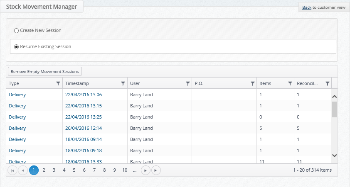Click the grid scroll-up arrow

coord(334,97)
